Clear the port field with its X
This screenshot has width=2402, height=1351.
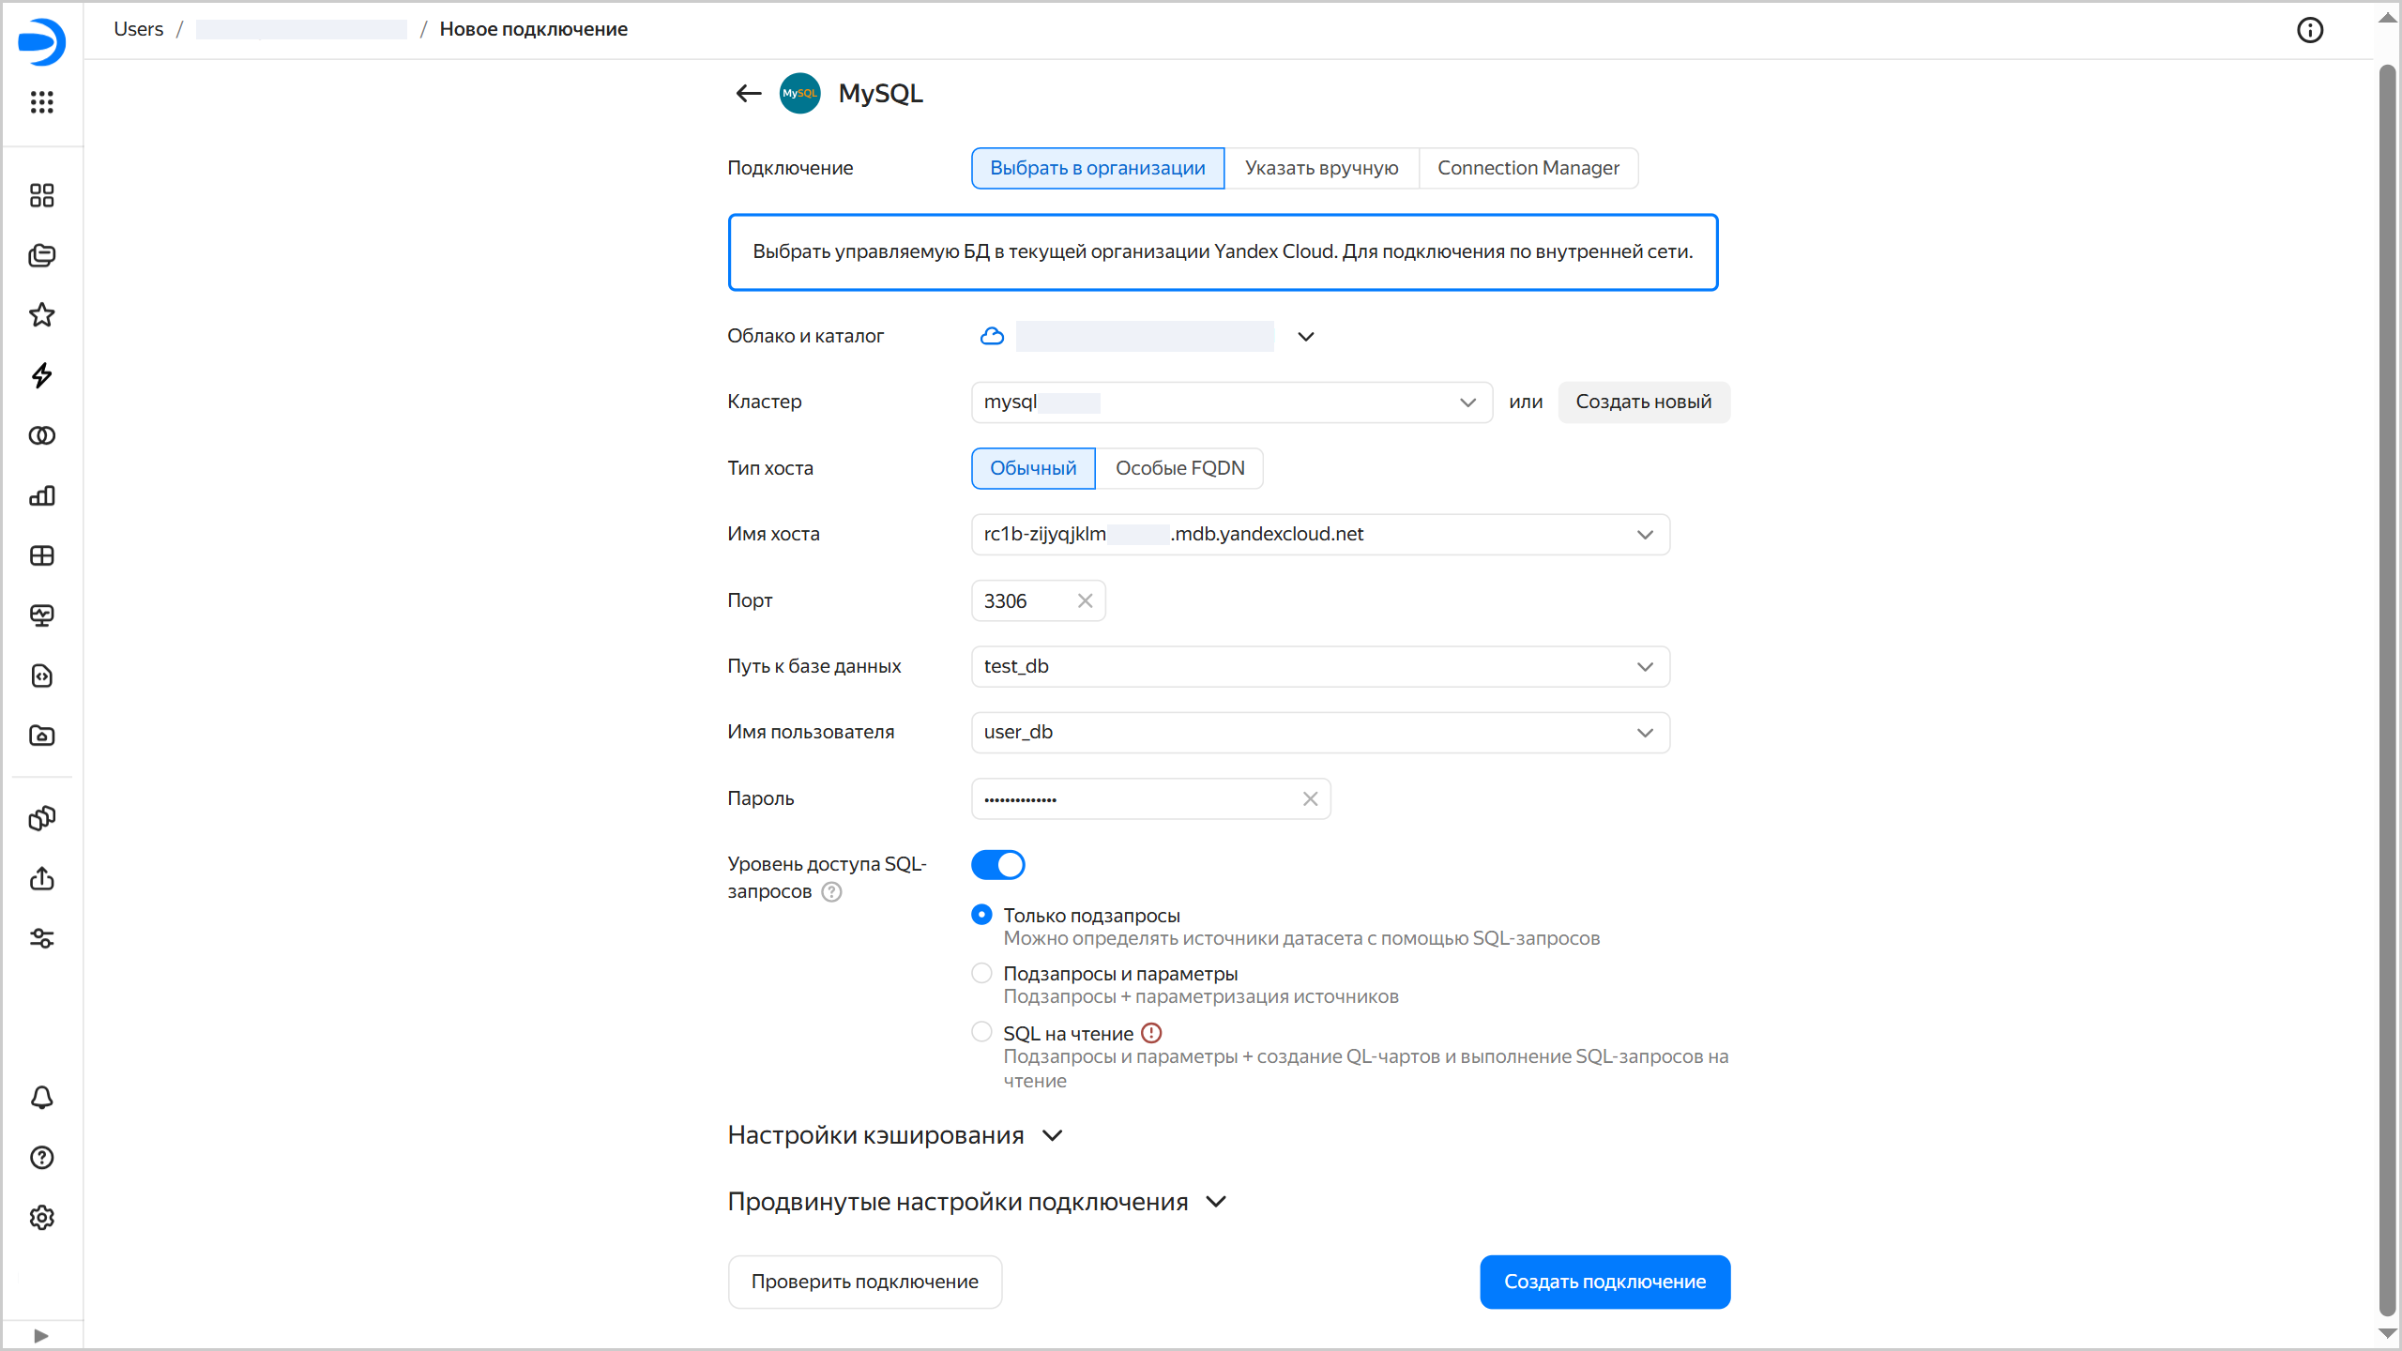tap(1085, 600)
